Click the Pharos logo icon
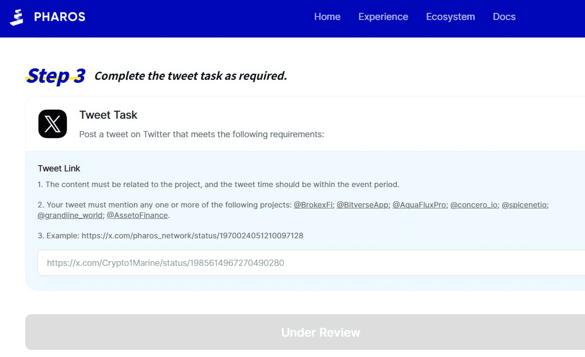This screenshot has width=585, height=357. click(x=17, y=17)
